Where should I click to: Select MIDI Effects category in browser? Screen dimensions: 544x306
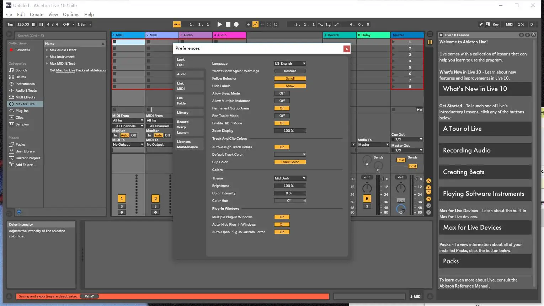(x=25, y=97)
